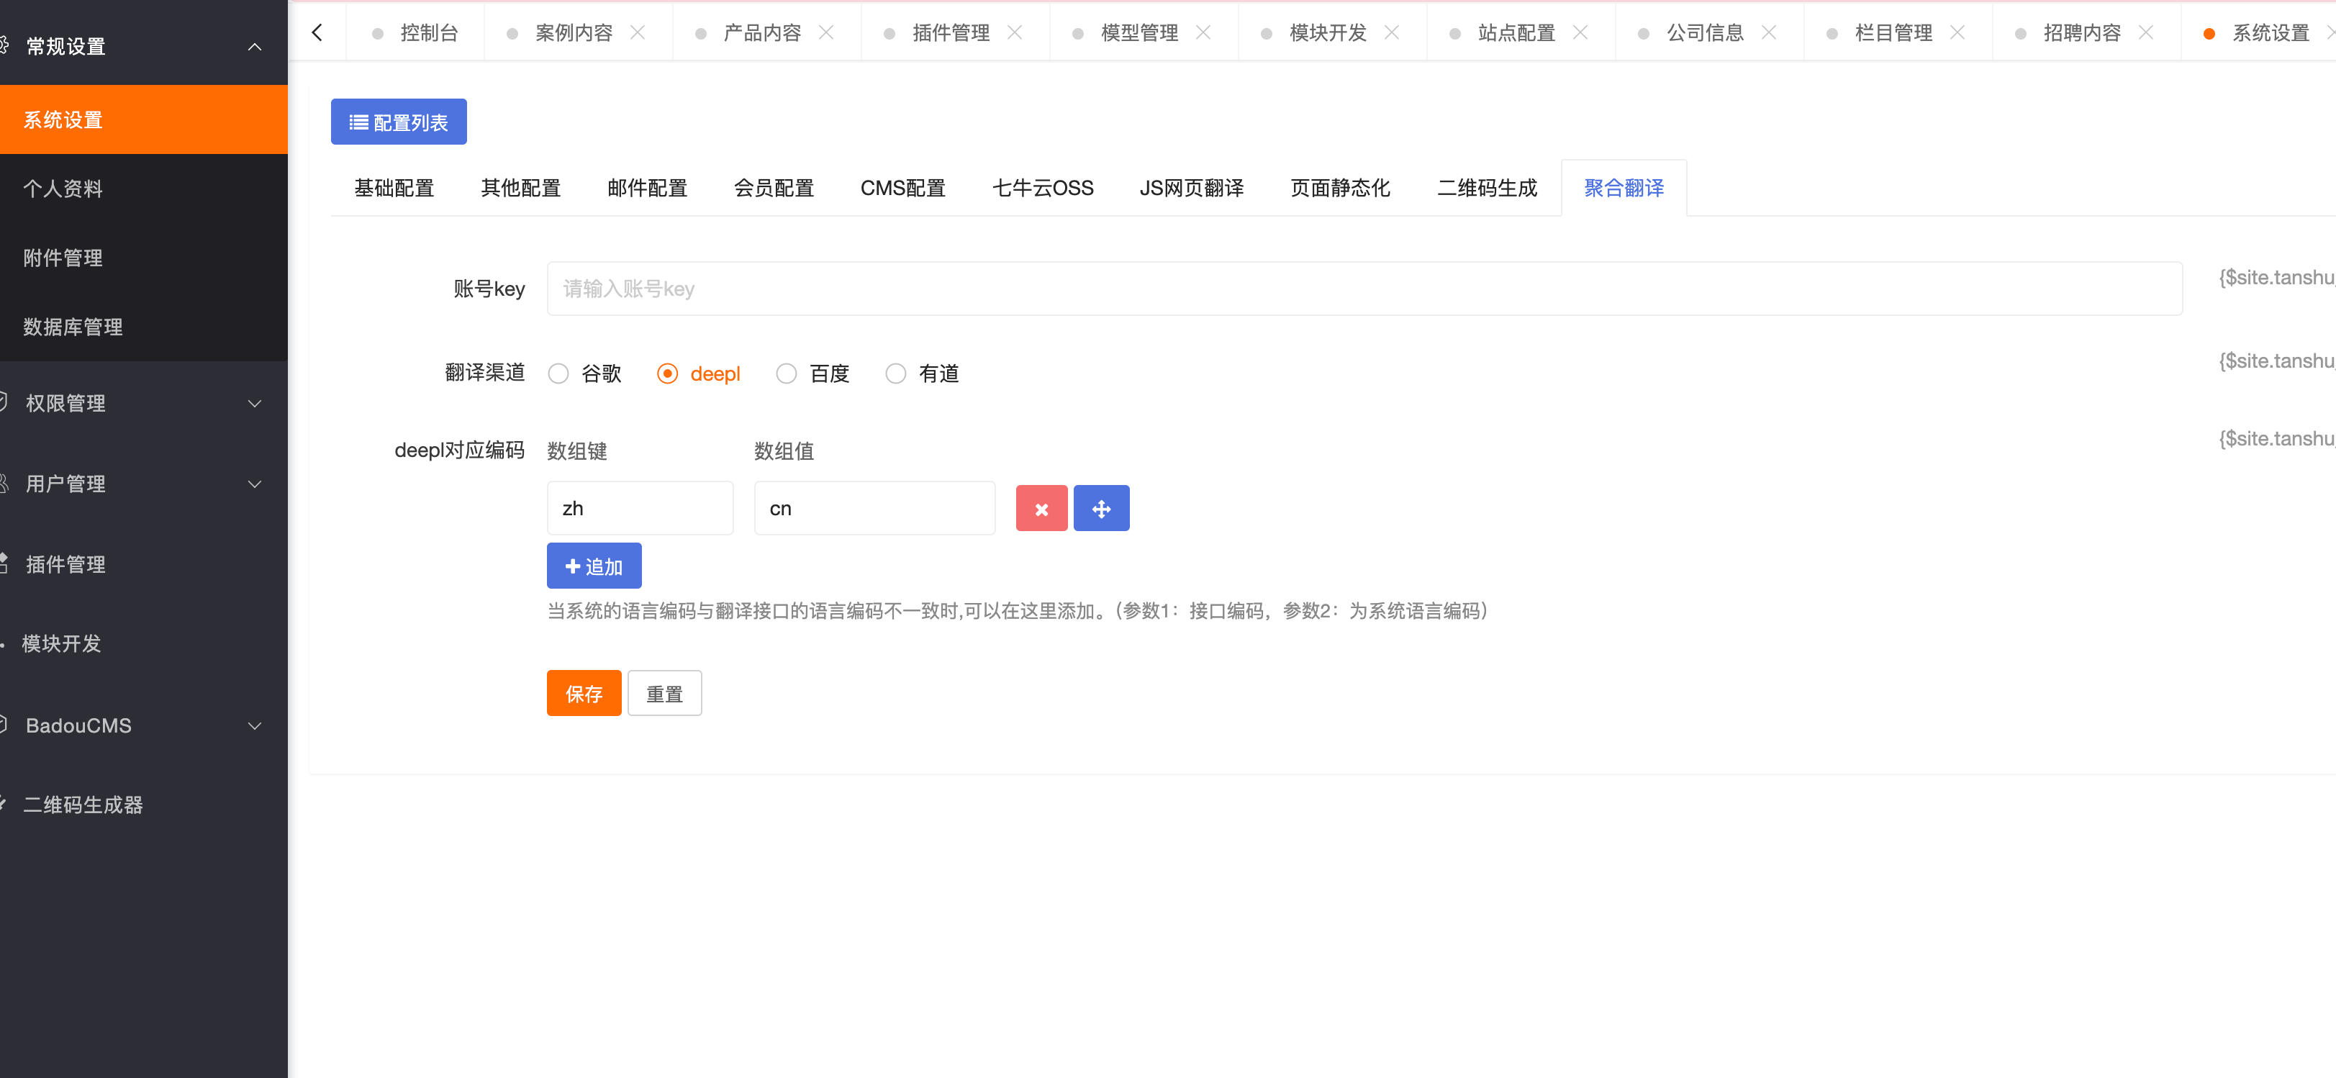This screenshot has height=1078, width=2336.
Task: Click the blue move/drag icon in deepl编码 row
Action: (x=1101, y=508)
